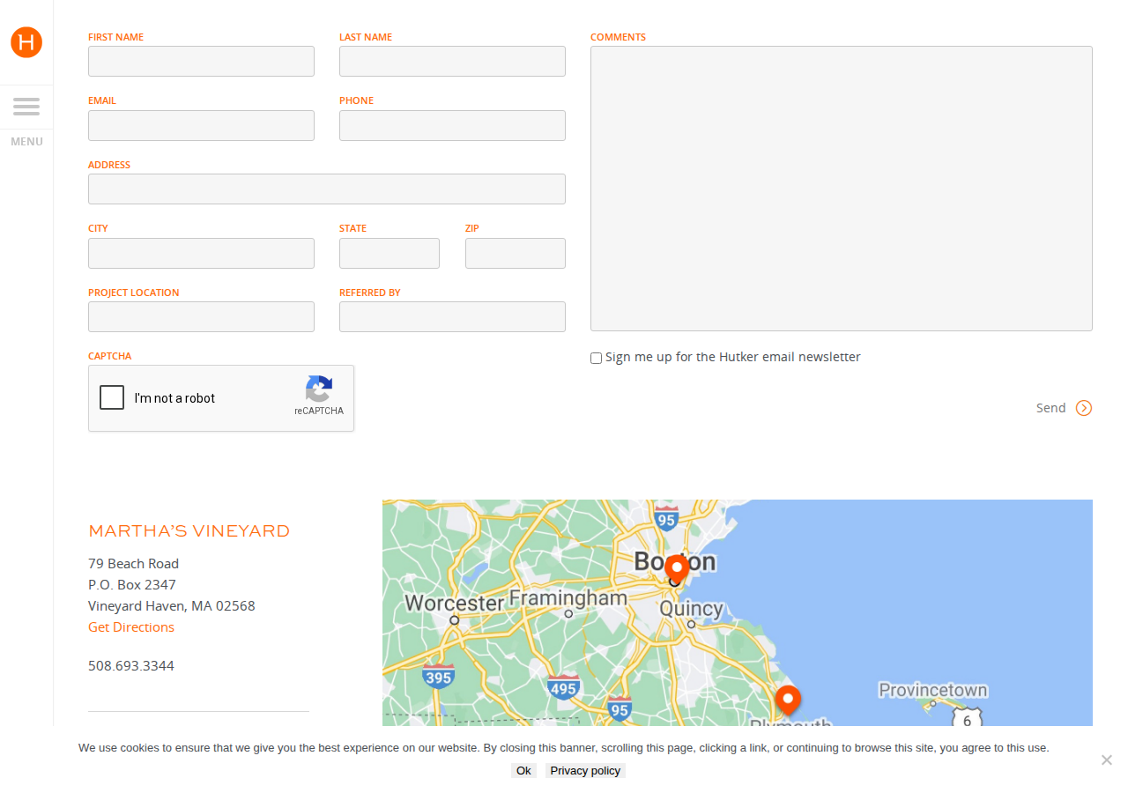Viewport: 1128px width, 793px height.
Task: Click the Provincetown label on map
Action: [x=932, y=690]
